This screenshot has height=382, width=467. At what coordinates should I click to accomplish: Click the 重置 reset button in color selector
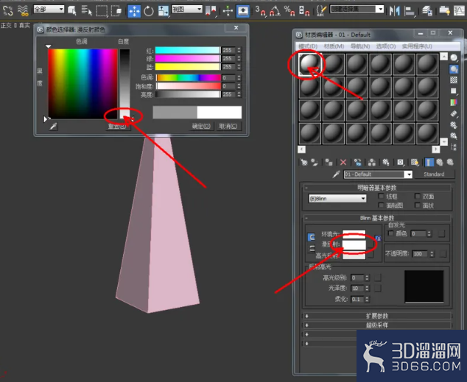[x=118, y=127]
